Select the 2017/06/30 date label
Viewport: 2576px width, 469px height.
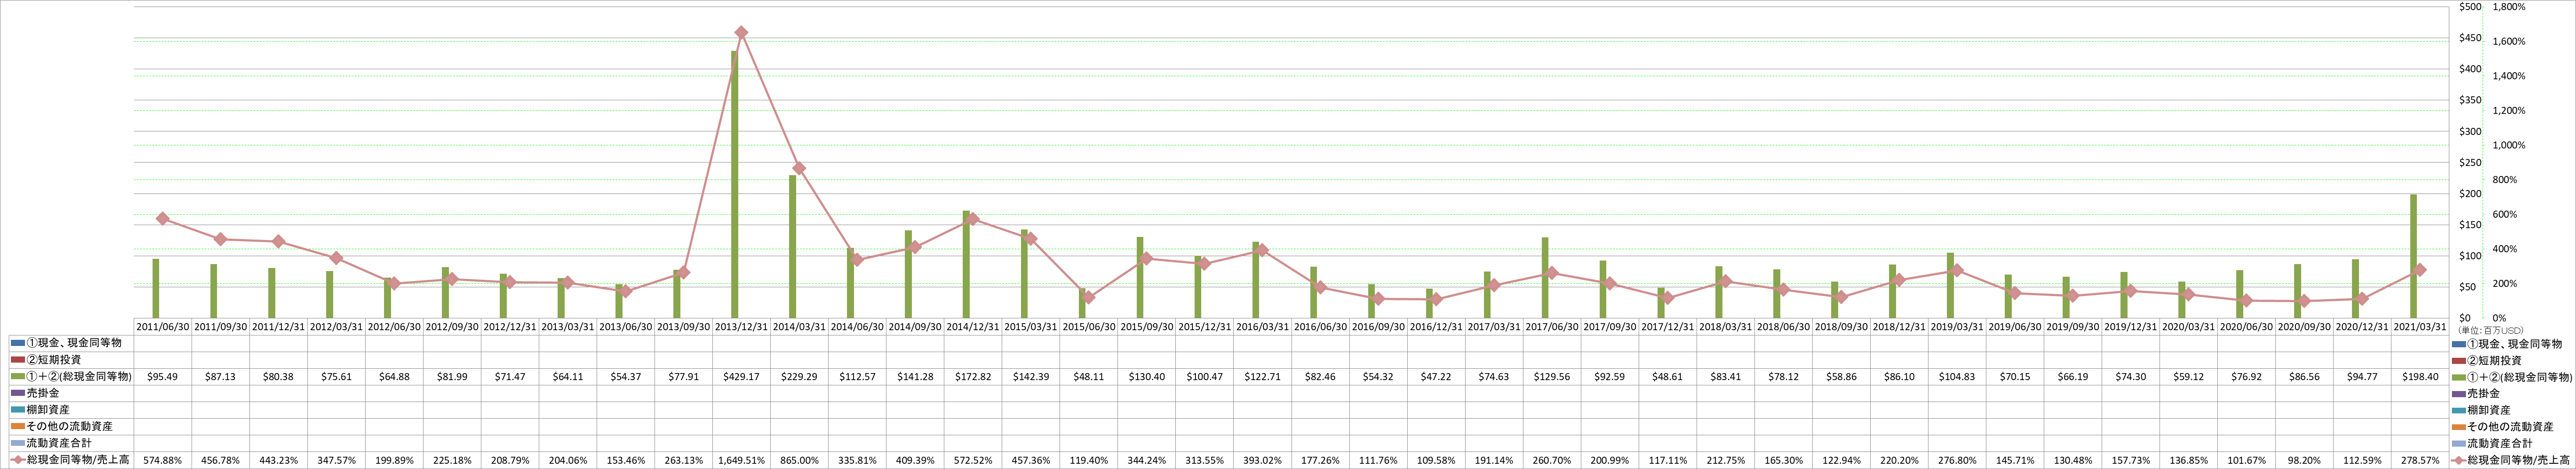1552,326
